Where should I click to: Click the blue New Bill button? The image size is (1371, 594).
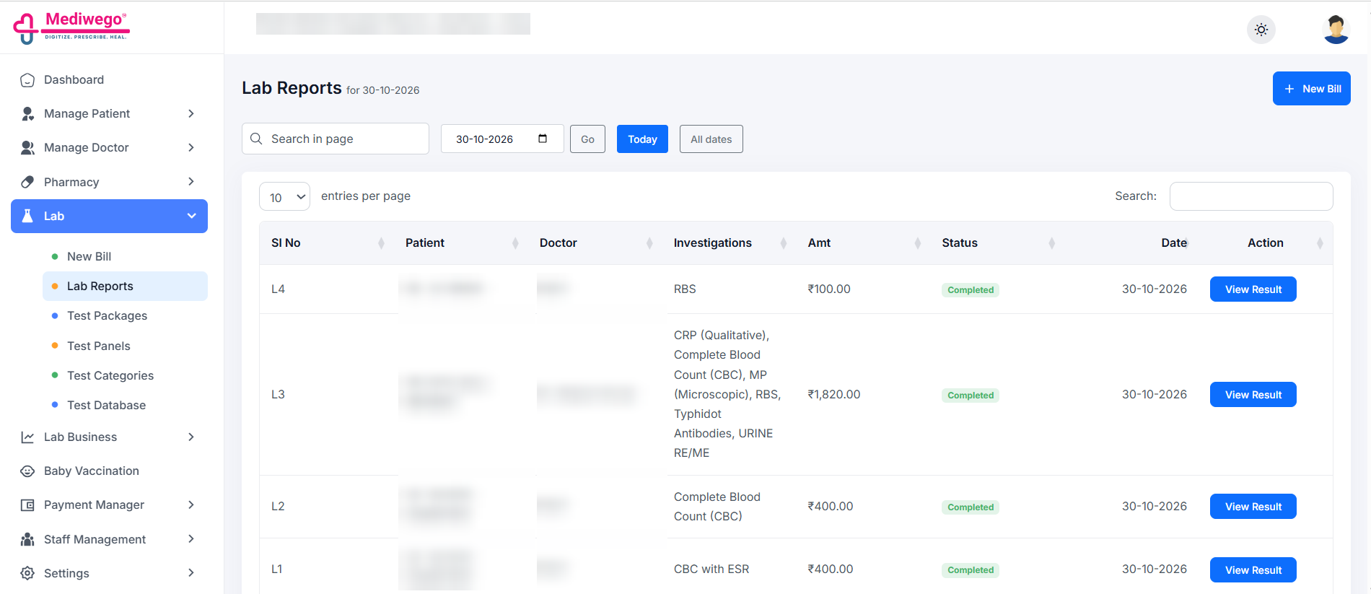[x=1311, y=89]
